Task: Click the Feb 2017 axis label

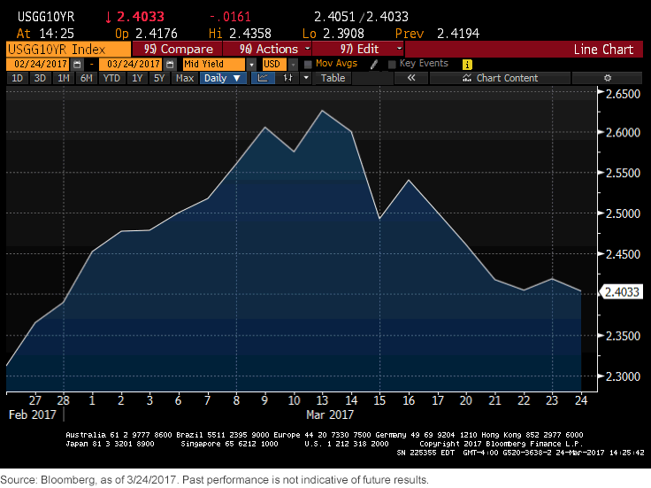Action: (33, 414)
